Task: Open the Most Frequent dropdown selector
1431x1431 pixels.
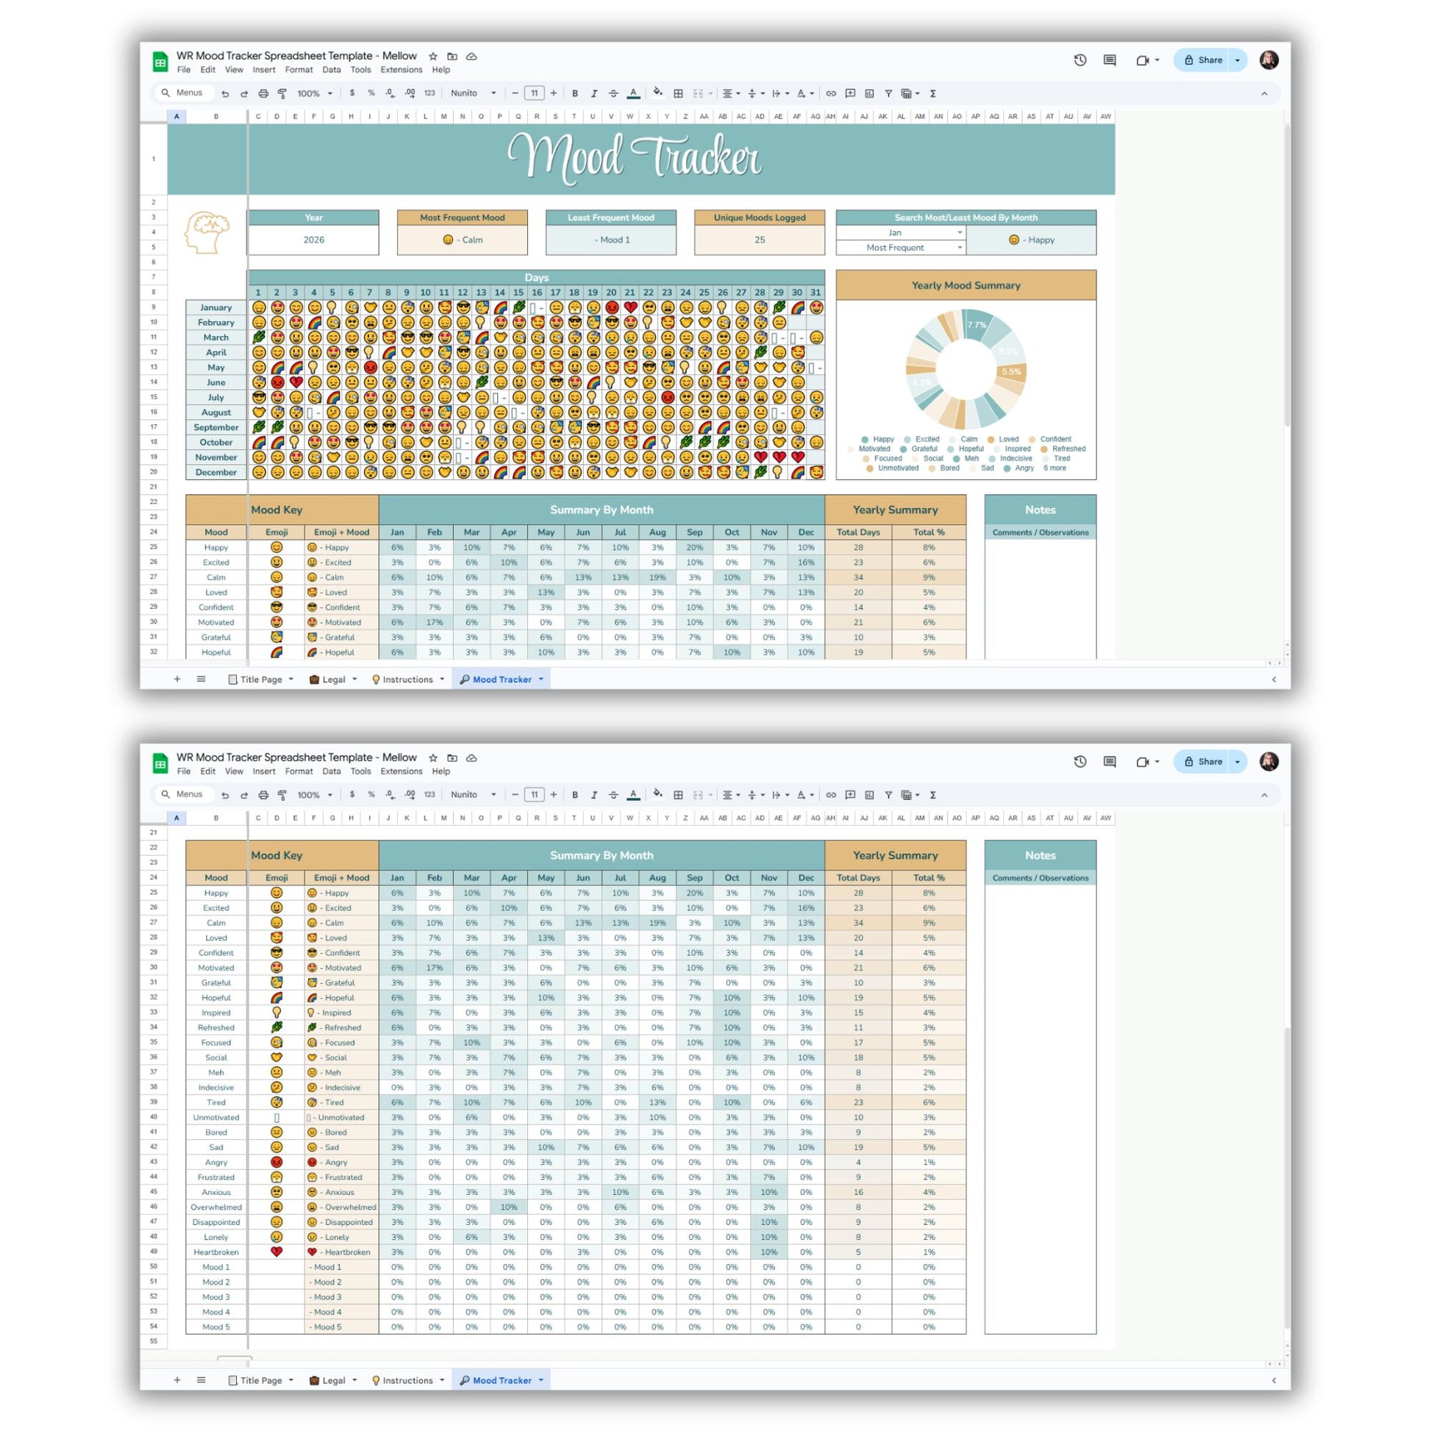Action: pyautogui.click(x=959, y=247)
